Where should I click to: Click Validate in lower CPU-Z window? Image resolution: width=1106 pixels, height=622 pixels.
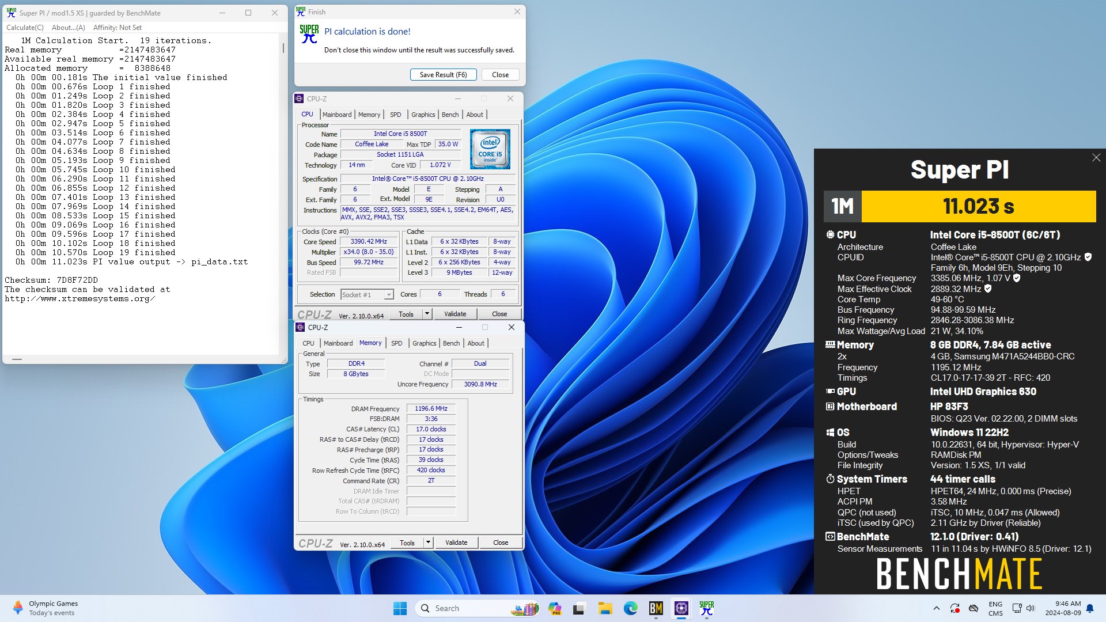tap(456, 543)
